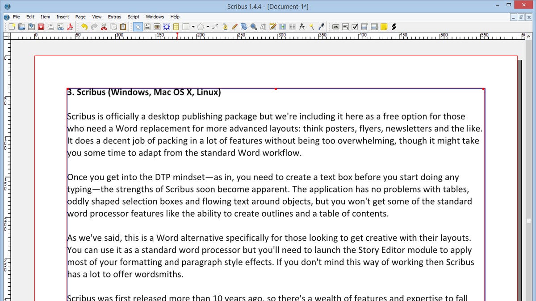
Task: Open the Script menu
Action: 134,17
